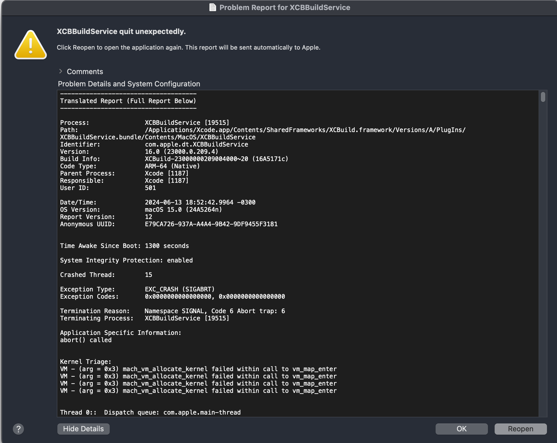
Task: Click the document icon in title bar
Action: [x=212, y=7]
